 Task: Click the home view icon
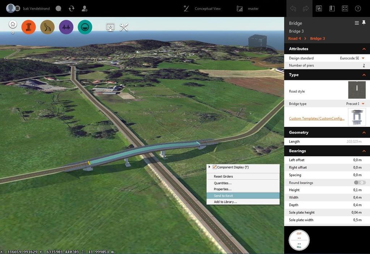pos(13,24)
